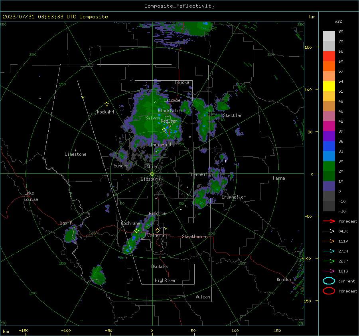359x336 pixels.
Task: Click the HighRiver label
Action: [166, 280]
